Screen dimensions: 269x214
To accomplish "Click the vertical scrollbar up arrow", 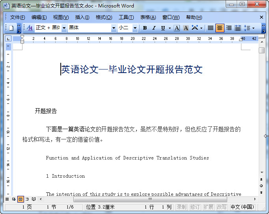I will pyautogui.click(x=262, y=42).
